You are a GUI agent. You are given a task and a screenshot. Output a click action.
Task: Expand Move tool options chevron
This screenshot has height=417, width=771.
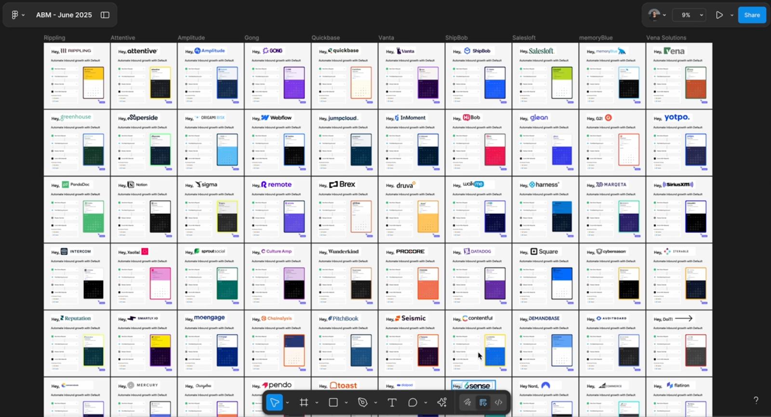(x=287, y=403)
